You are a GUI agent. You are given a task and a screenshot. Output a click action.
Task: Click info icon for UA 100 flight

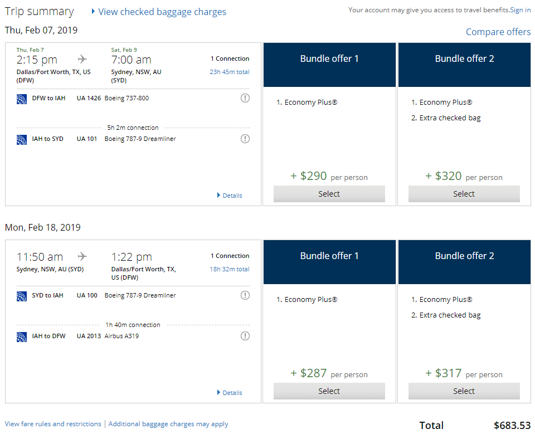pos(245,295)
